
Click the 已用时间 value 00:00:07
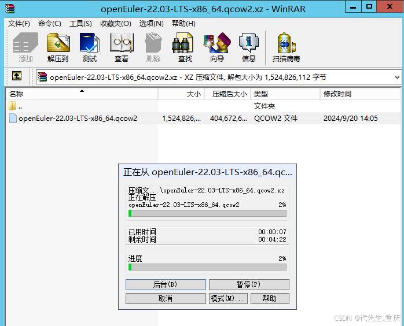pos(273,232)
